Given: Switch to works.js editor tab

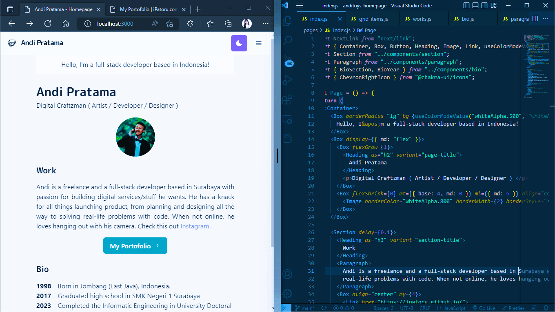Looking at the screenshot, I should pos(423,19).
